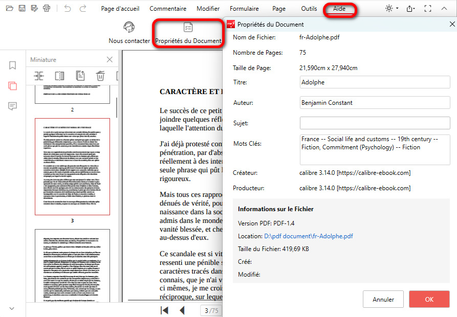Open the Commentaire menu tab
Image resolution: width=457 pixels, height=317 pixels.
tap(168, 9)
